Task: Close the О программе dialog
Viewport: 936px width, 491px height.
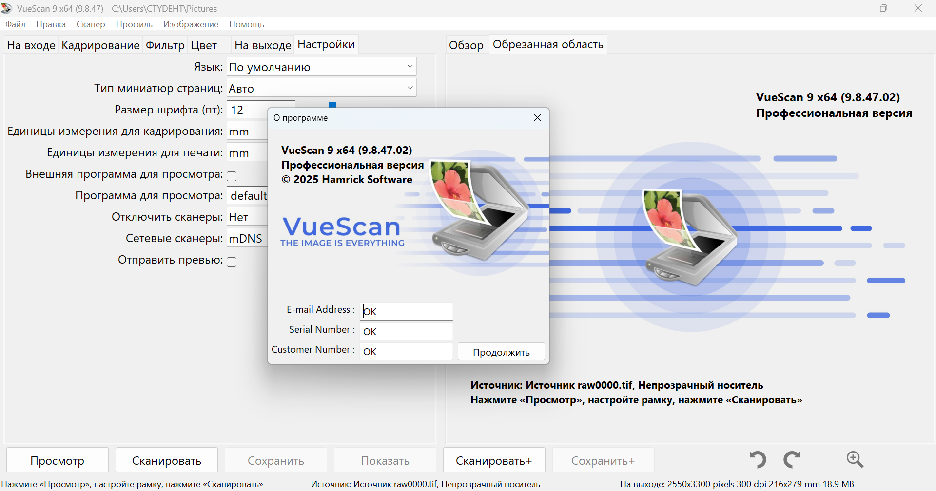Action: click(x=537, y=118)
